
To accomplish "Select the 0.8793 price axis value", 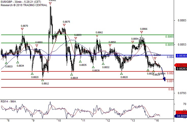I will click(x=182, y=93).
